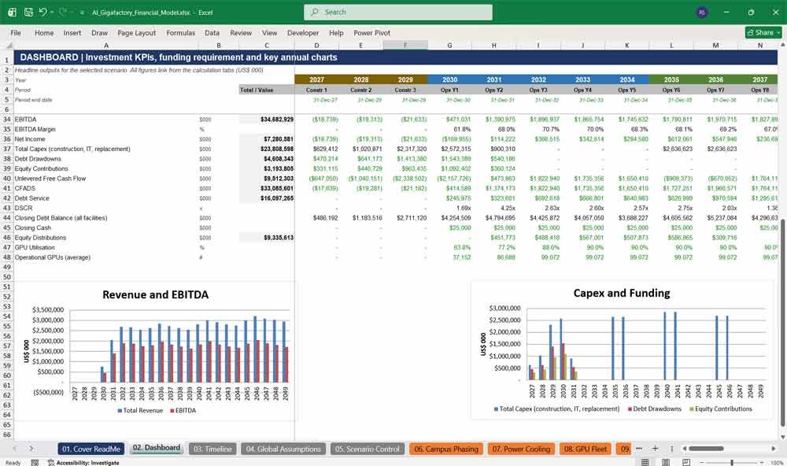Screen dimensions: 787x466
Task: Open the Page Layout tab
Action: click(x=136, y=32)
